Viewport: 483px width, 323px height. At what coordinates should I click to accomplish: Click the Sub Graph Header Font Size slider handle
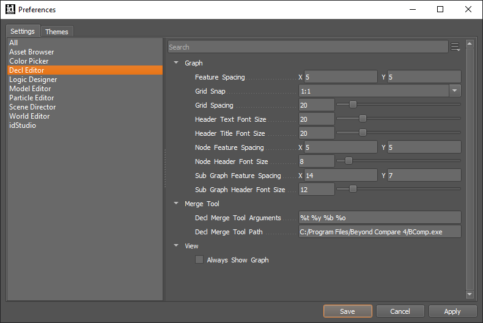(x=353, y=188)
